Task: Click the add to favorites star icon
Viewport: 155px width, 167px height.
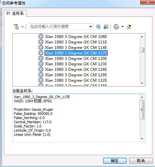Action: pyautogui.click(x=129, y=27)
